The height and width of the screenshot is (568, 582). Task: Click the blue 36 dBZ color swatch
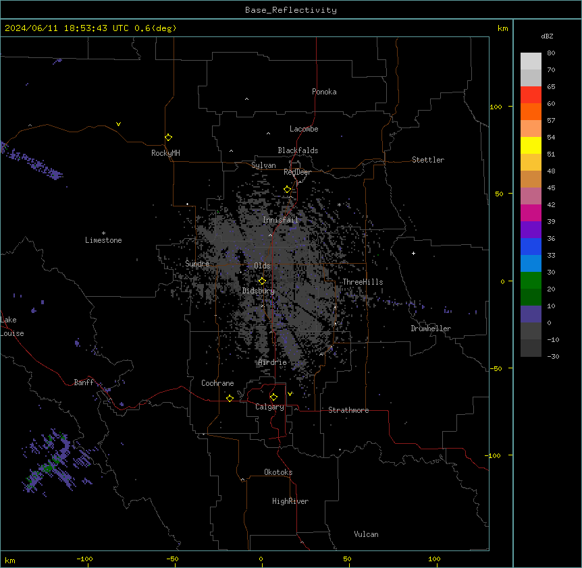tap(531, 246)
